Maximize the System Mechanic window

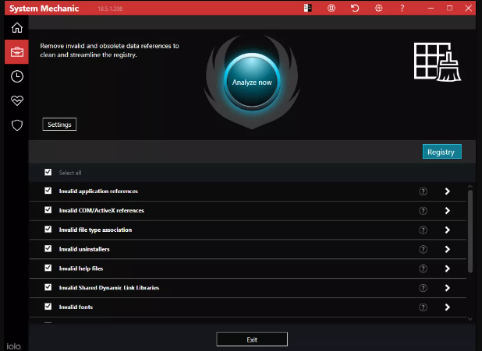(x=449, y=8)
